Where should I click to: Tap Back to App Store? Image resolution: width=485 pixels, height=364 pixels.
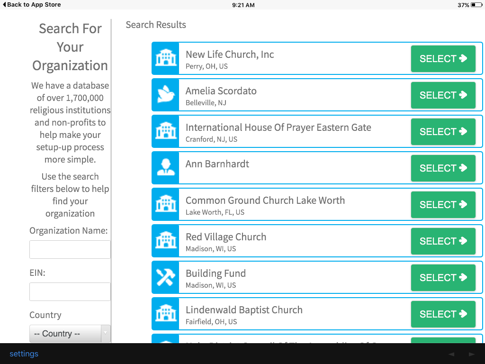[x=32, y=5]
